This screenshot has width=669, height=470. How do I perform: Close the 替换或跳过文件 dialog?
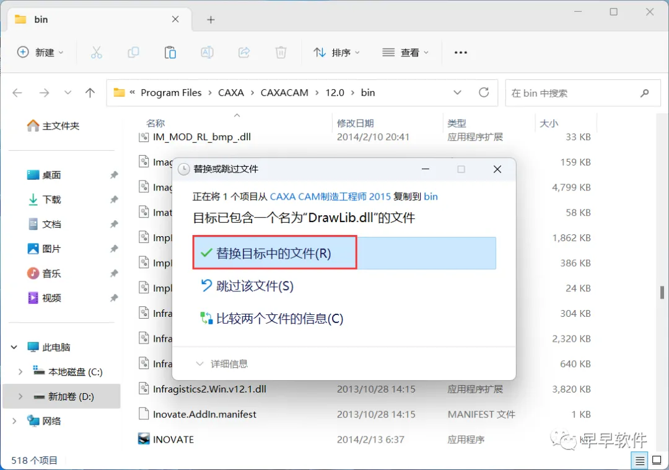click(497, 169)
